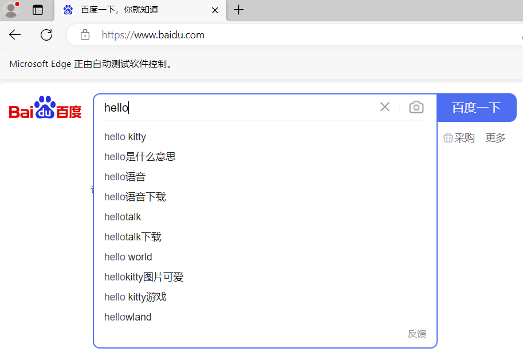Select suggestion hellotalk下载
The width and height of the screenshot is (523, 364).
pyautogui.click(x=265, y=237)
